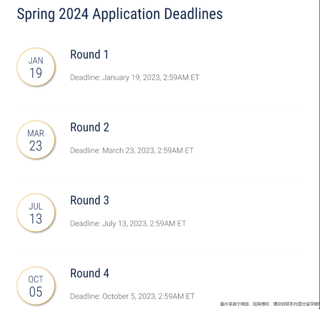
Task: Select the Round 3 heading
Action: (x=90, y=200)
